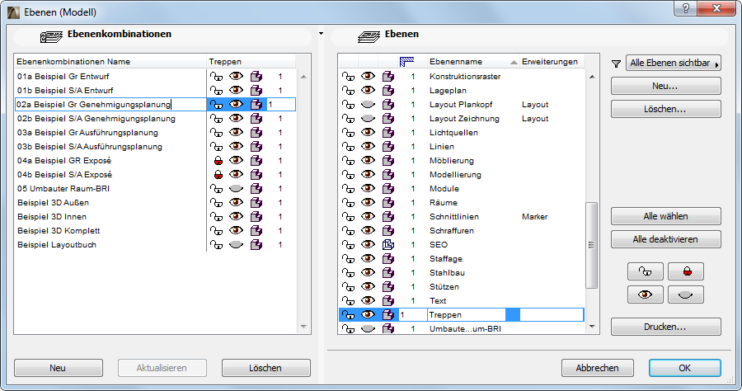The image size is (742, 391).
Task: Click wireframe mode icon of Möblierung layer
Action: (x=388, y=161)
